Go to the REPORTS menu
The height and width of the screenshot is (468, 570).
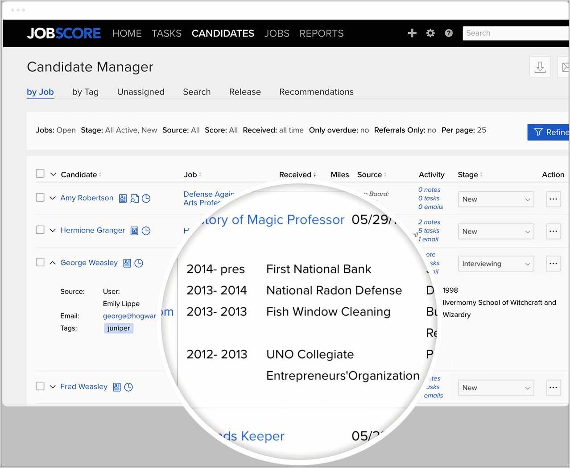coord(321,33)
